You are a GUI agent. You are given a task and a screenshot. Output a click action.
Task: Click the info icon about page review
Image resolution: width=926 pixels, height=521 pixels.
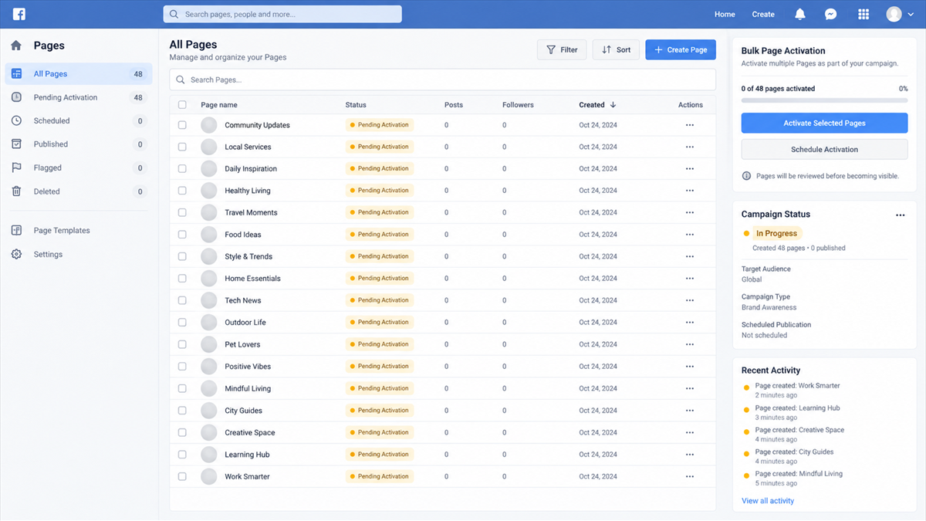tap(746, 176)
